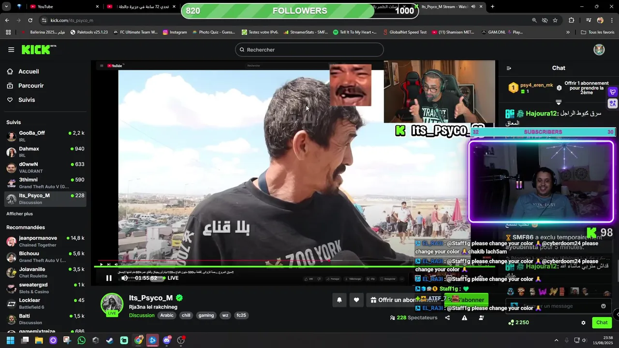Mute the Kick stream volume
This screenshot has height=348, width=619.
pos(125,278)
